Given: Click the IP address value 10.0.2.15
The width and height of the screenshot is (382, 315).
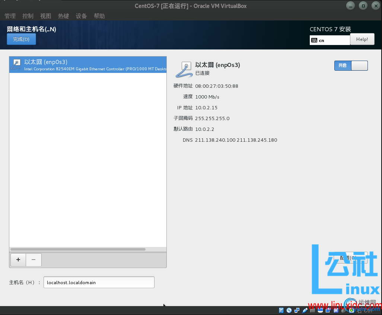Looking at the screenshot, I should [x=206, y=107].
